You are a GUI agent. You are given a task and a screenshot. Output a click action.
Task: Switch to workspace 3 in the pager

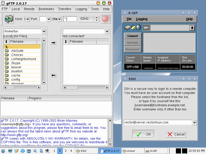(x=66, y=151)
